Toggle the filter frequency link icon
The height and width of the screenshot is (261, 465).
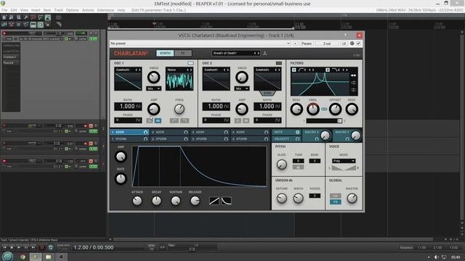pyautogui.click(x=324, y=109)
